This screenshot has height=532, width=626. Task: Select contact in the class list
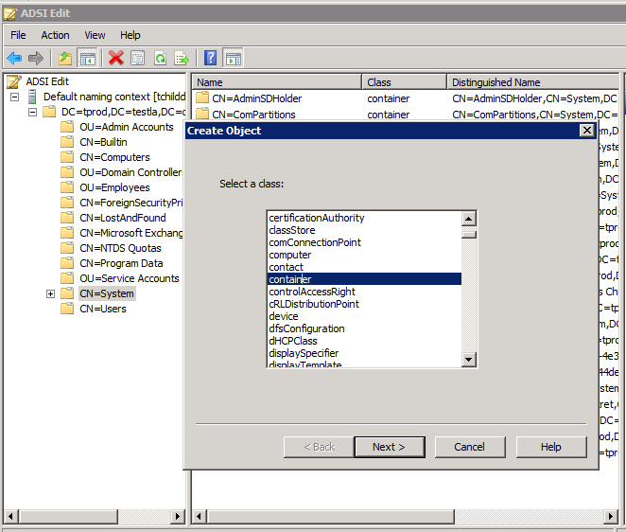click(364, 267)
